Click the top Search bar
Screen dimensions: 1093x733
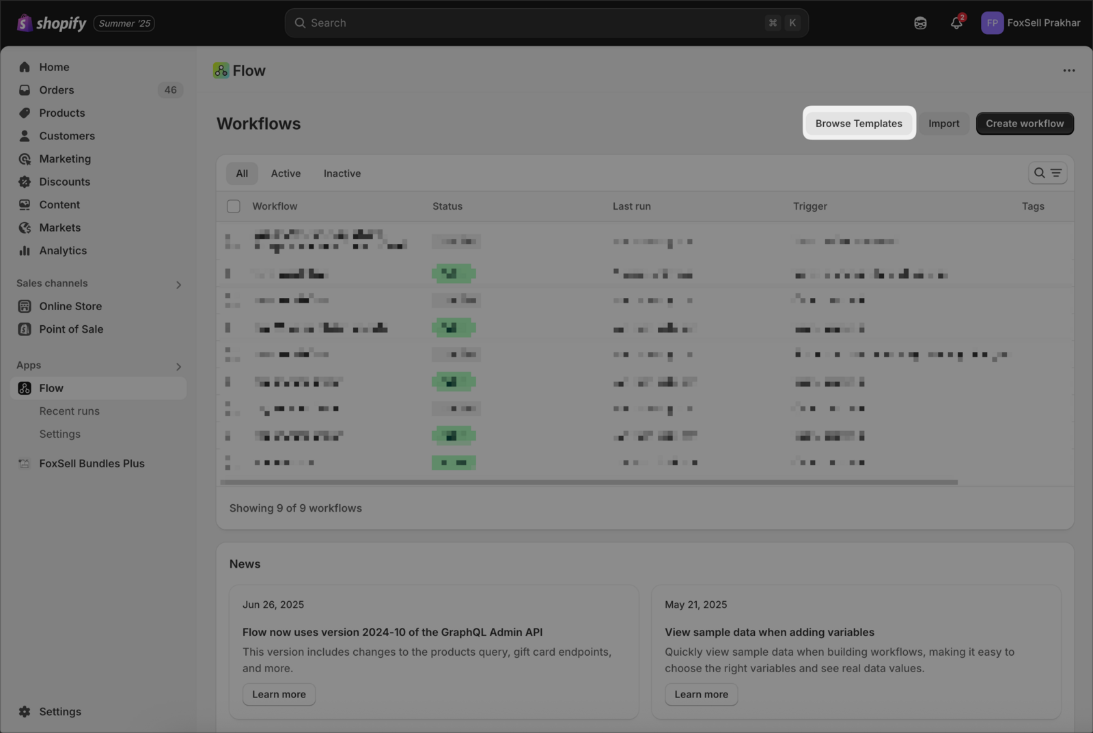tap(545, 23)
